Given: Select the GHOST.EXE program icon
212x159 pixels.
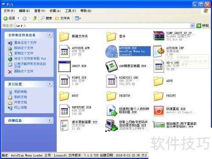Looking at the screenshot, I should coord(64,66).
